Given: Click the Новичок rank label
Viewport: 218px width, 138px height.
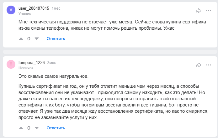Looking at the screenshot, I should tap(26, 68).
